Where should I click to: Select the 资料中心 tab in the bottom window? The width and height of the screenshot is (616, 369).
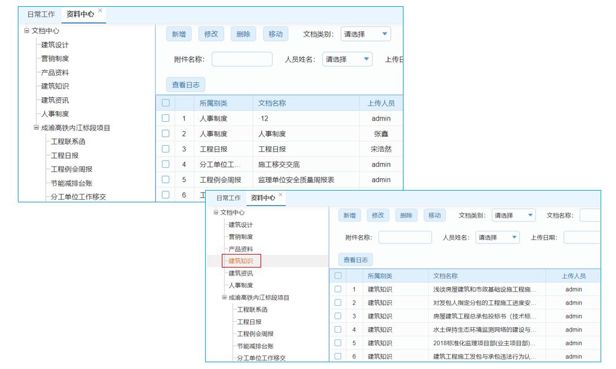click(x=263, y=199)
